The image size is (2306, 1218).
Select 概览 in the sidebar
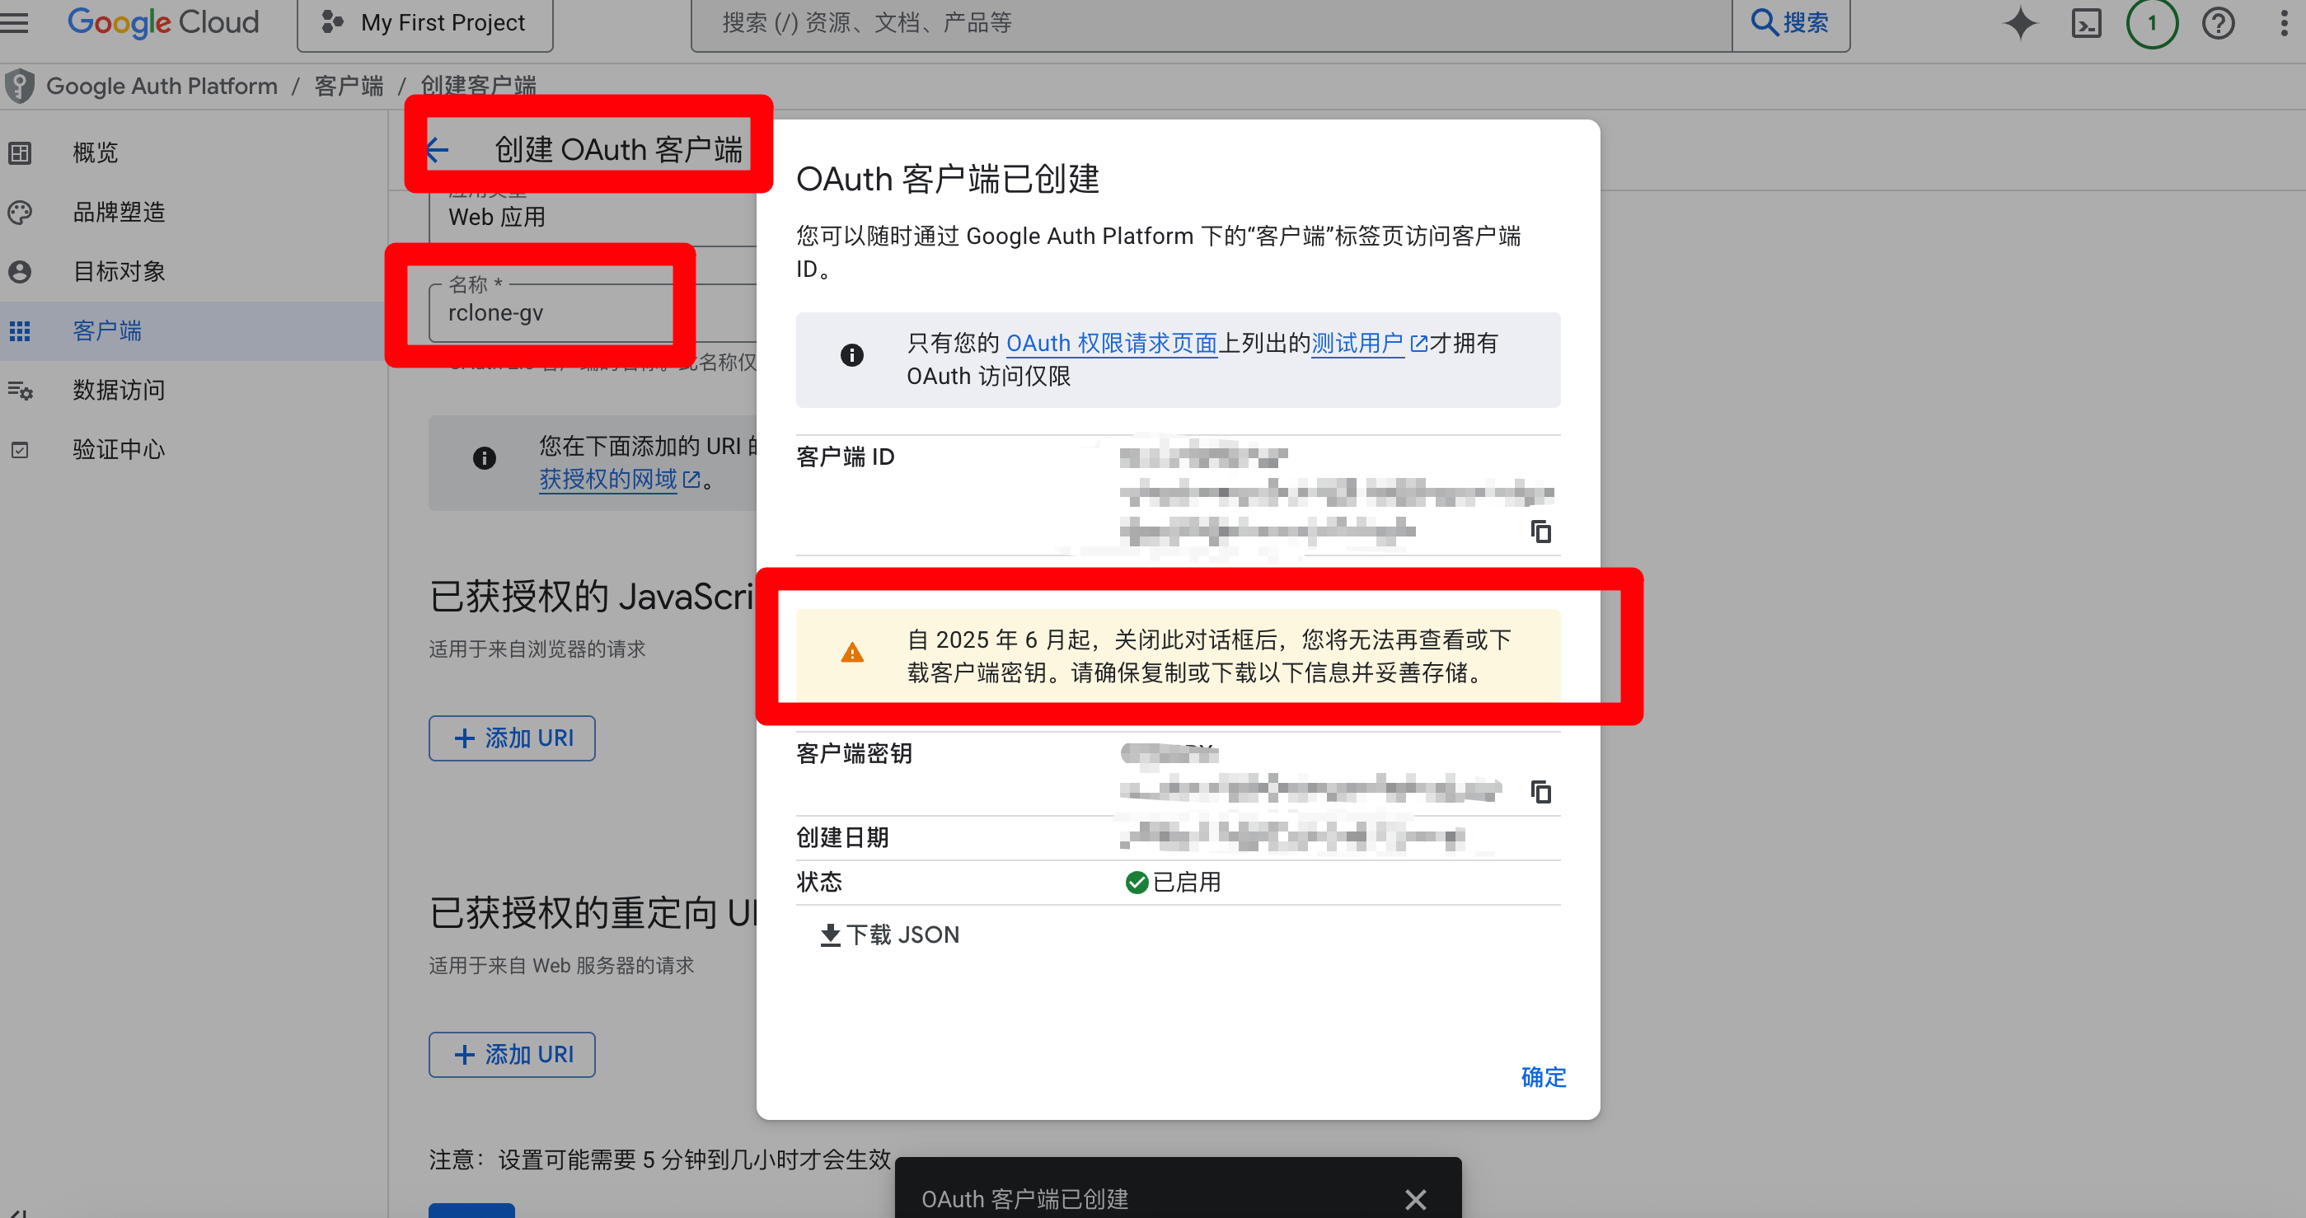click(95, 152)
